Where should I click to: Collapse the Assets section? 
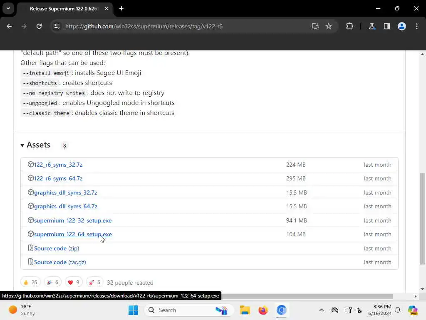pyautogui.click(x=36, y=145)
